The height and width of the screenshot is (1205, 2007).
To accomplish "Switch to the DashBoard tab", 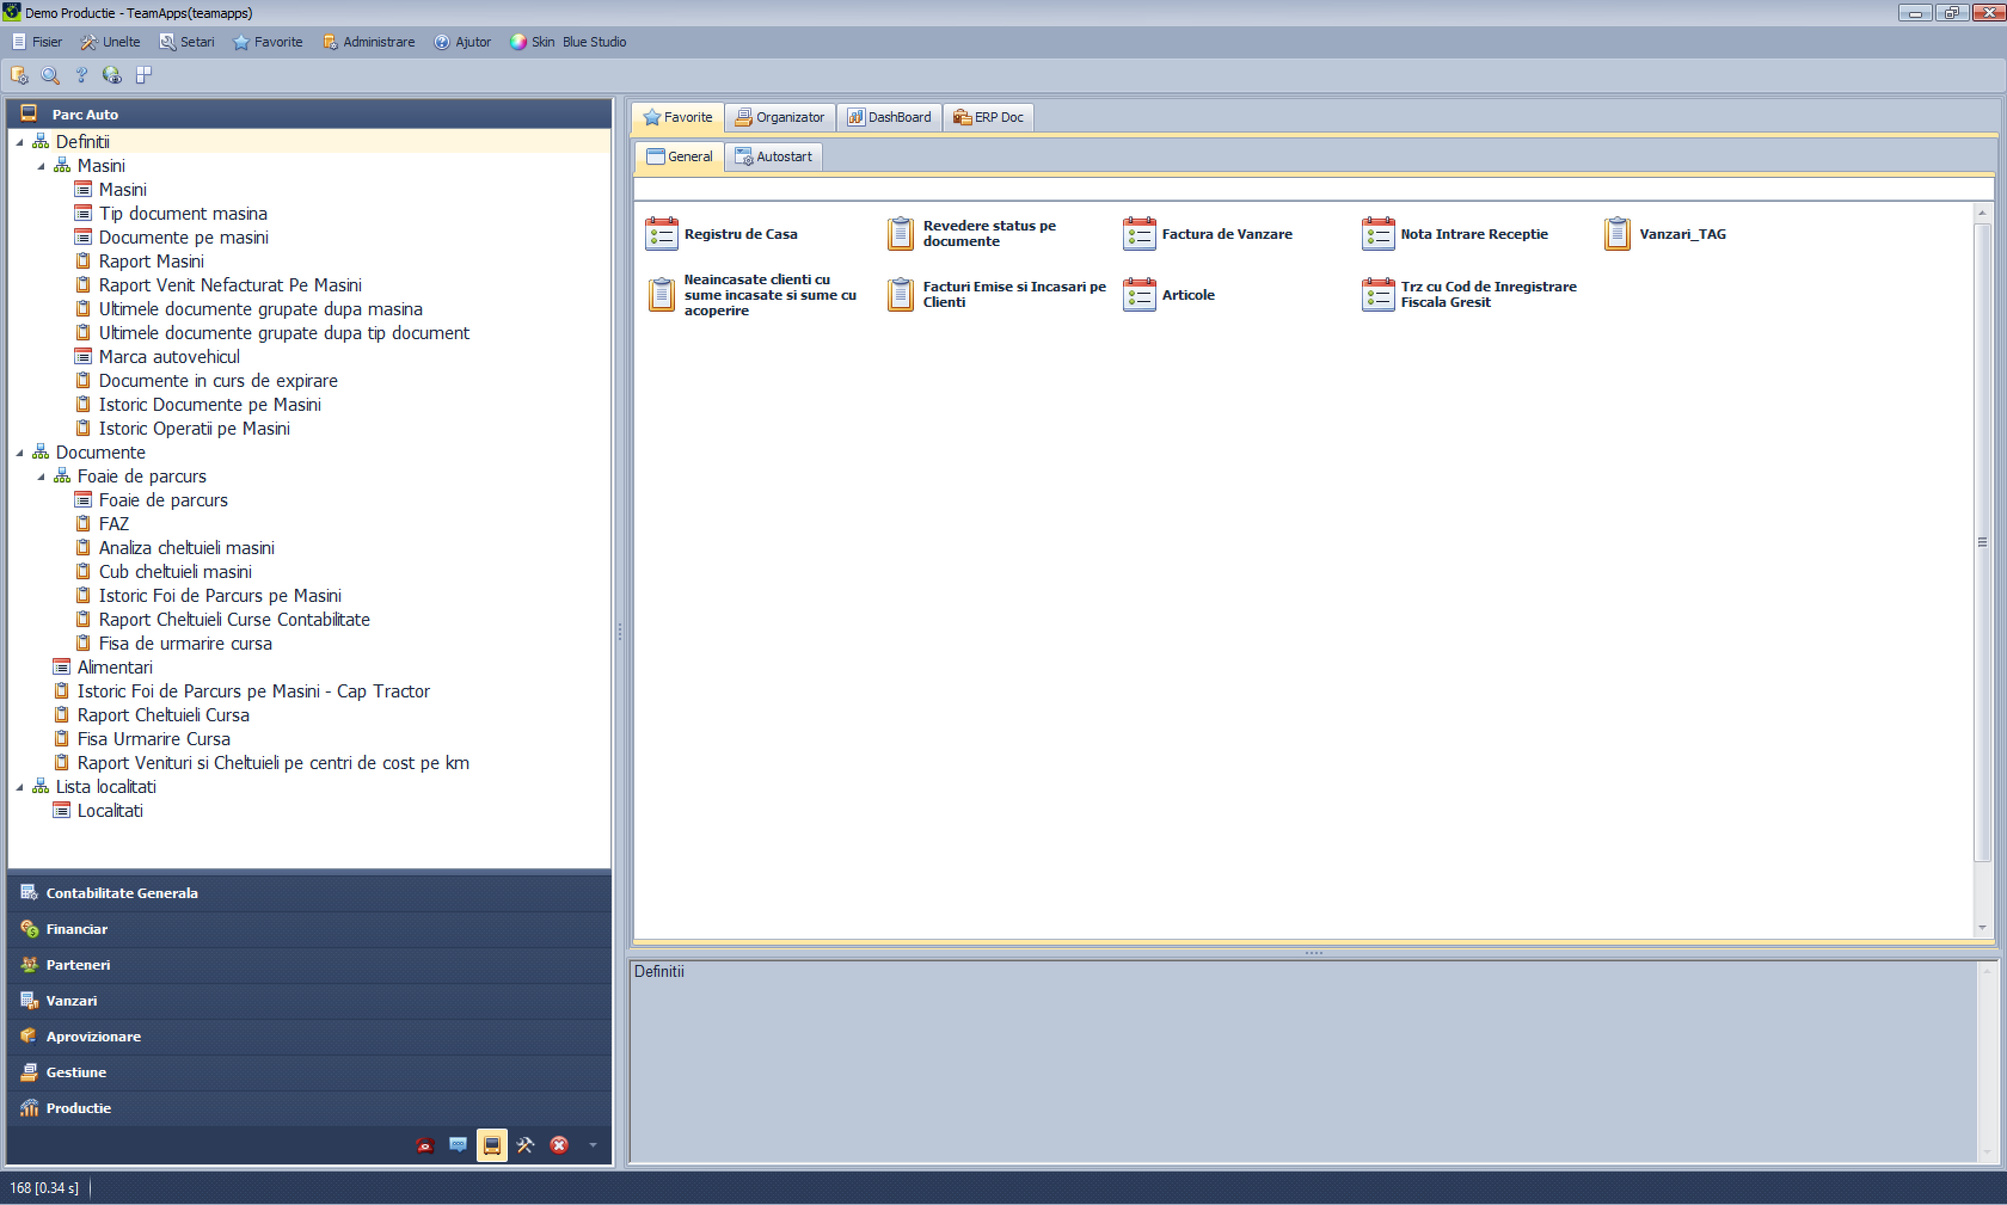I will point(889,117).
